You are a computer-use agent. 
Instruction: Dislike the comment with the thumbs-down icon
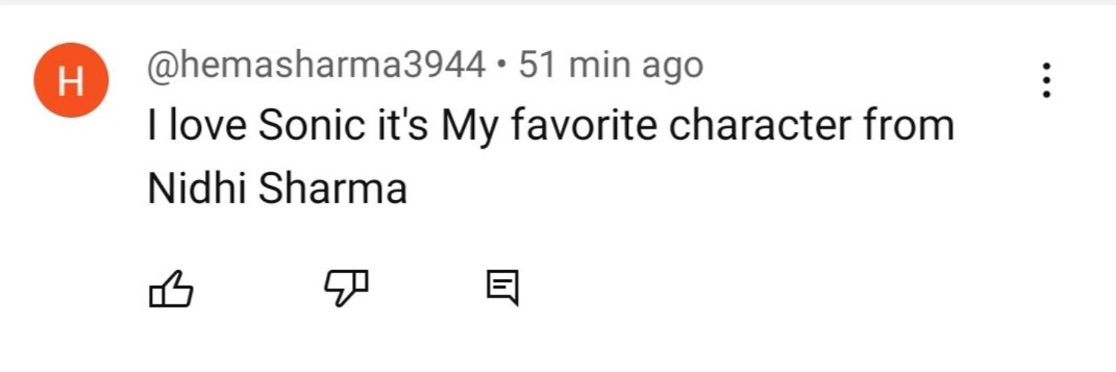[346, 289]
